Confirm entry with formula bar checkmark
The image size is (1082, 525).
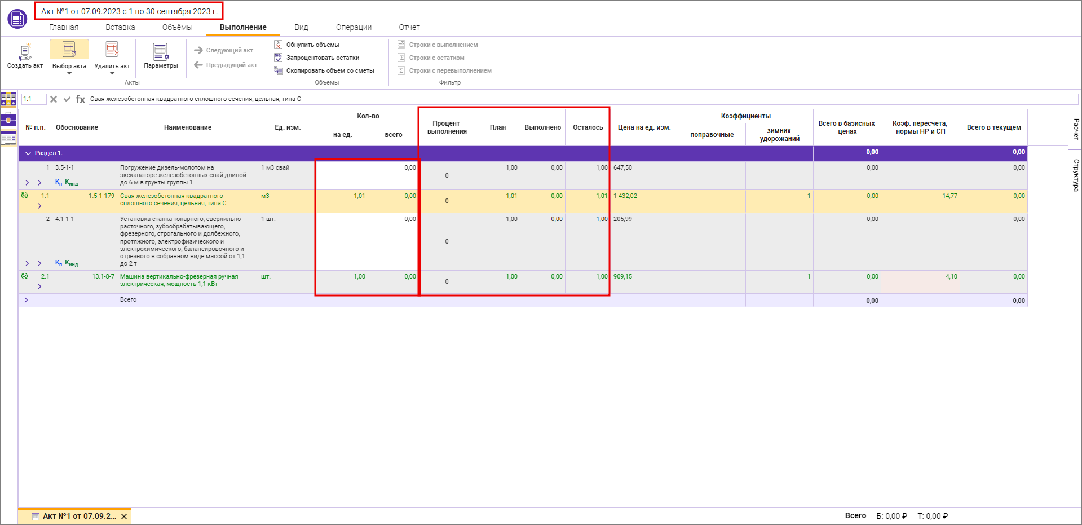point(67,99)
